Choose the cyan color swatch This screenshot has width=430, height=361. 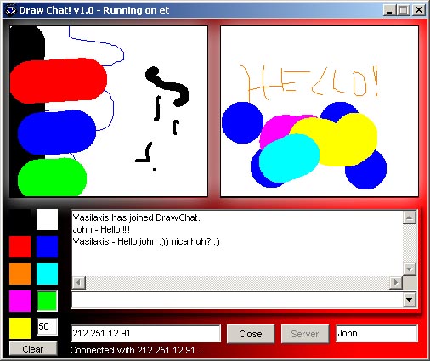[x=47, y=274]
